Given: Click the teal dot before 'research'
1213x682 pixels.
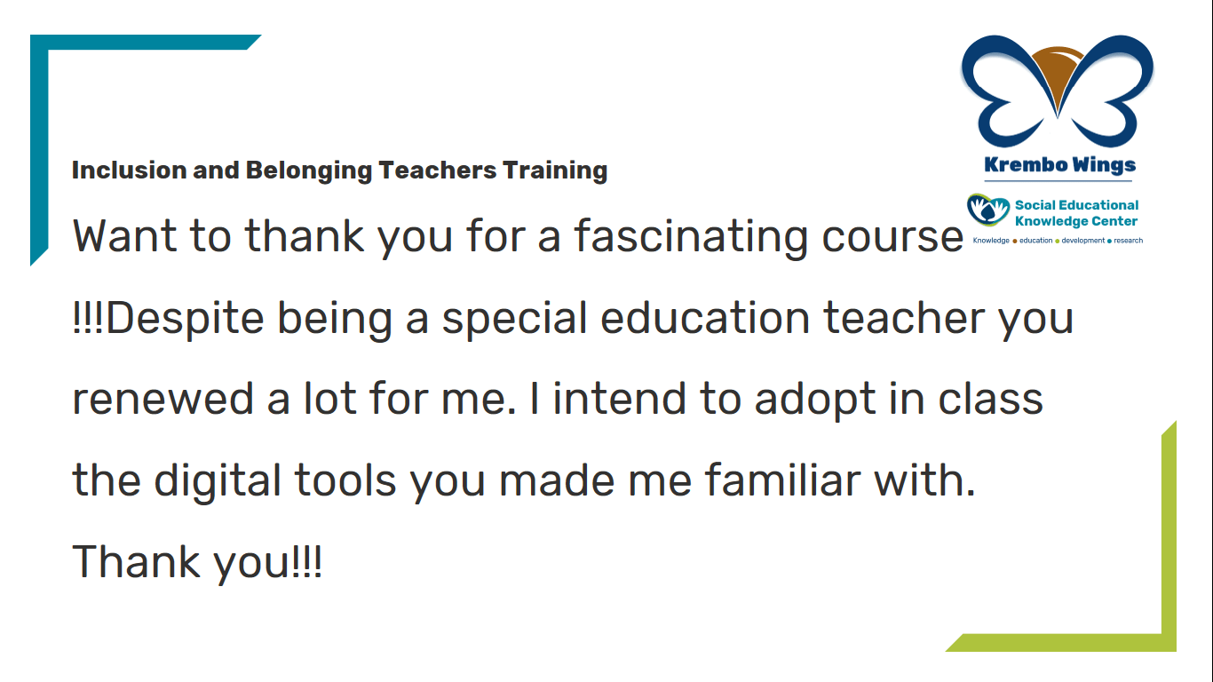Looking at the screenshot, I should [x=1109, y=241].
